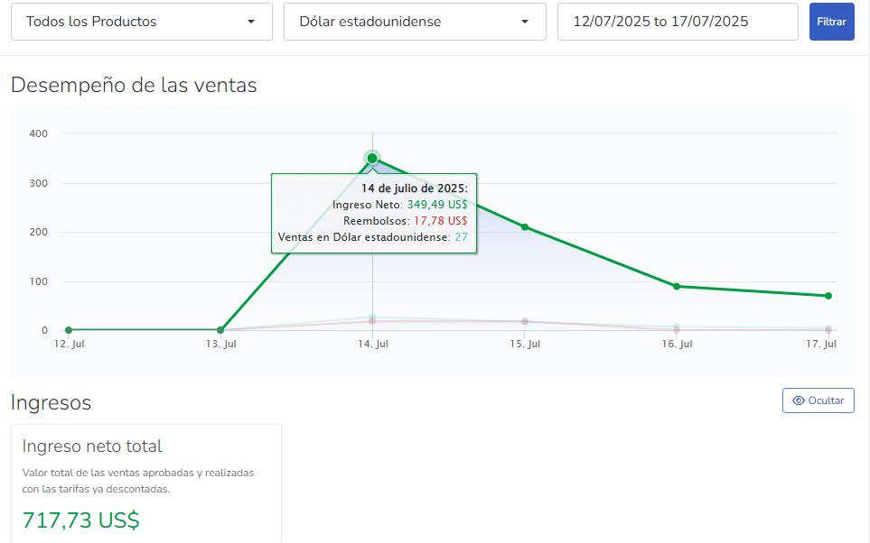Screen dimensions: 870x543
Task: Open the Todos los Productos dropdown
Action: (x=141, y=22)
